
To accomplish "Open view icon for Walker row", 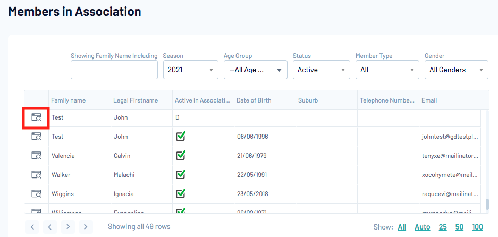I will tap(36, 175).
